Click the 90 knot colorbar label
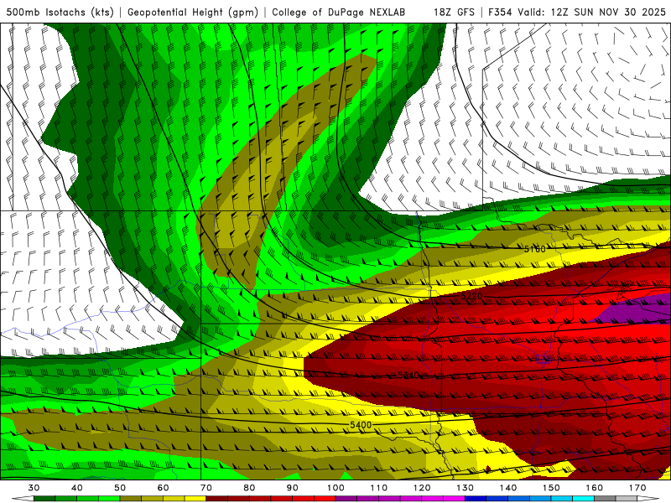The image size is (671, 503). (x=292, y=488)
